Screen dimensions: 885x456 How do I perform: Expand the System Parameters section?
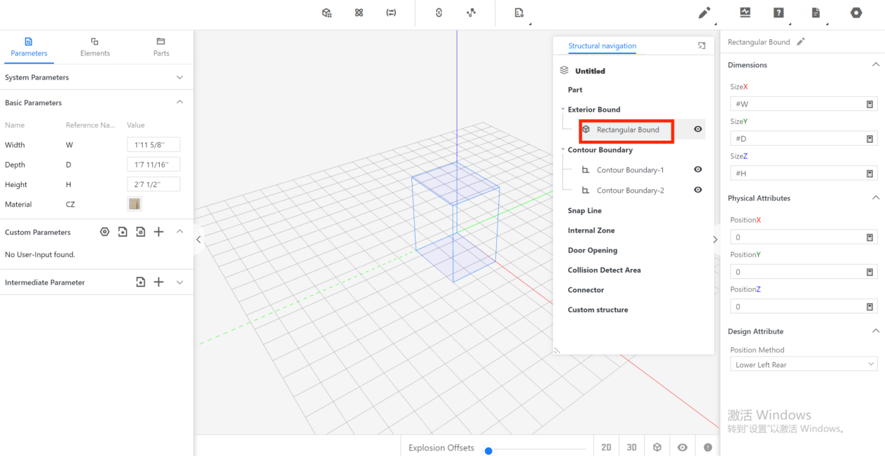179,78
